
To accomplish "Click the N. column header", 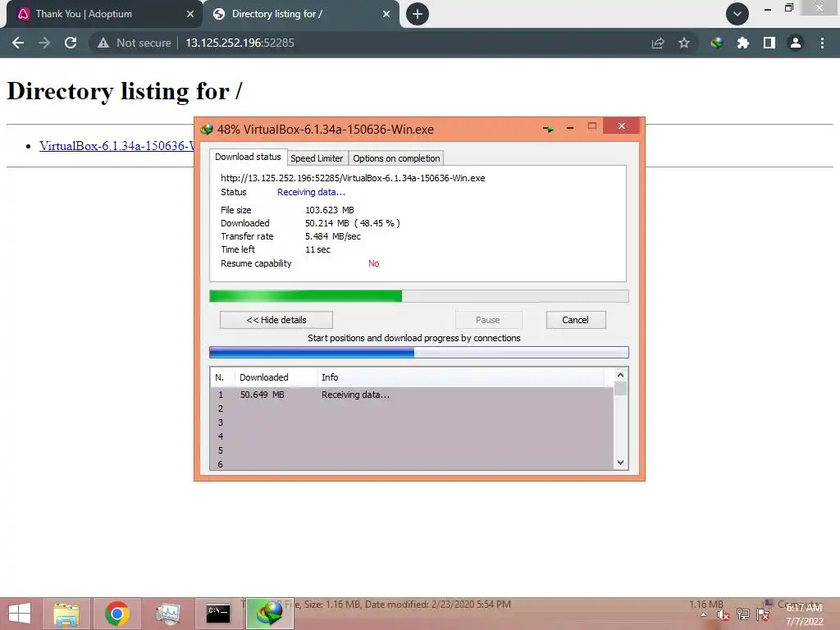I will [x=222, y=377].
